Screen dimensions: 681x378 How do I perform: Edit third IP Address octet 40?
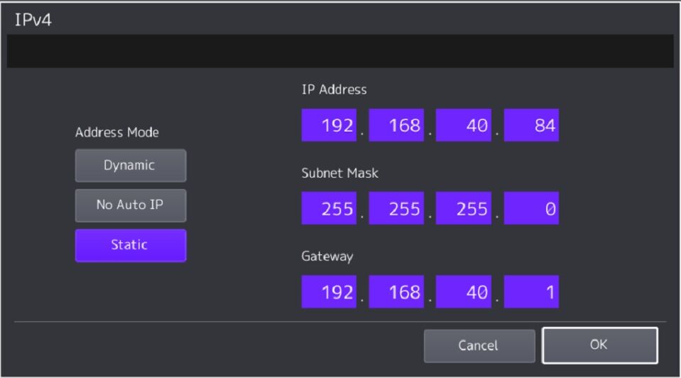pos(464,125)
